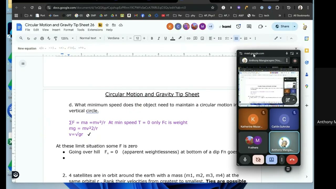336x189 pixels.
Task: Redo edit in Docs toolbar
Action: (x=35, y=38)
